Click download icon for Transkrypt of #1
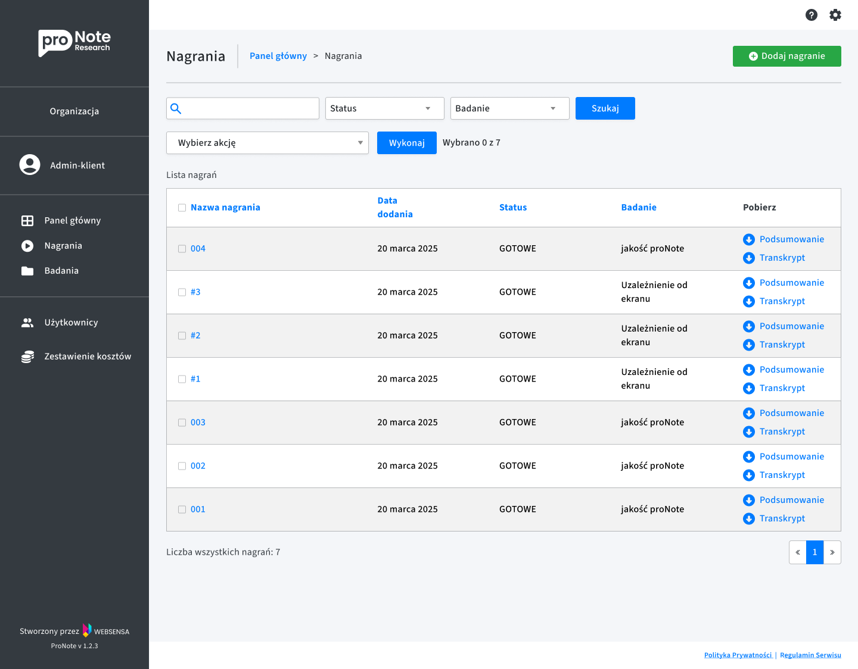Image resolution: width=858 pixels, height=669 pixels. [x=749, y=388]
